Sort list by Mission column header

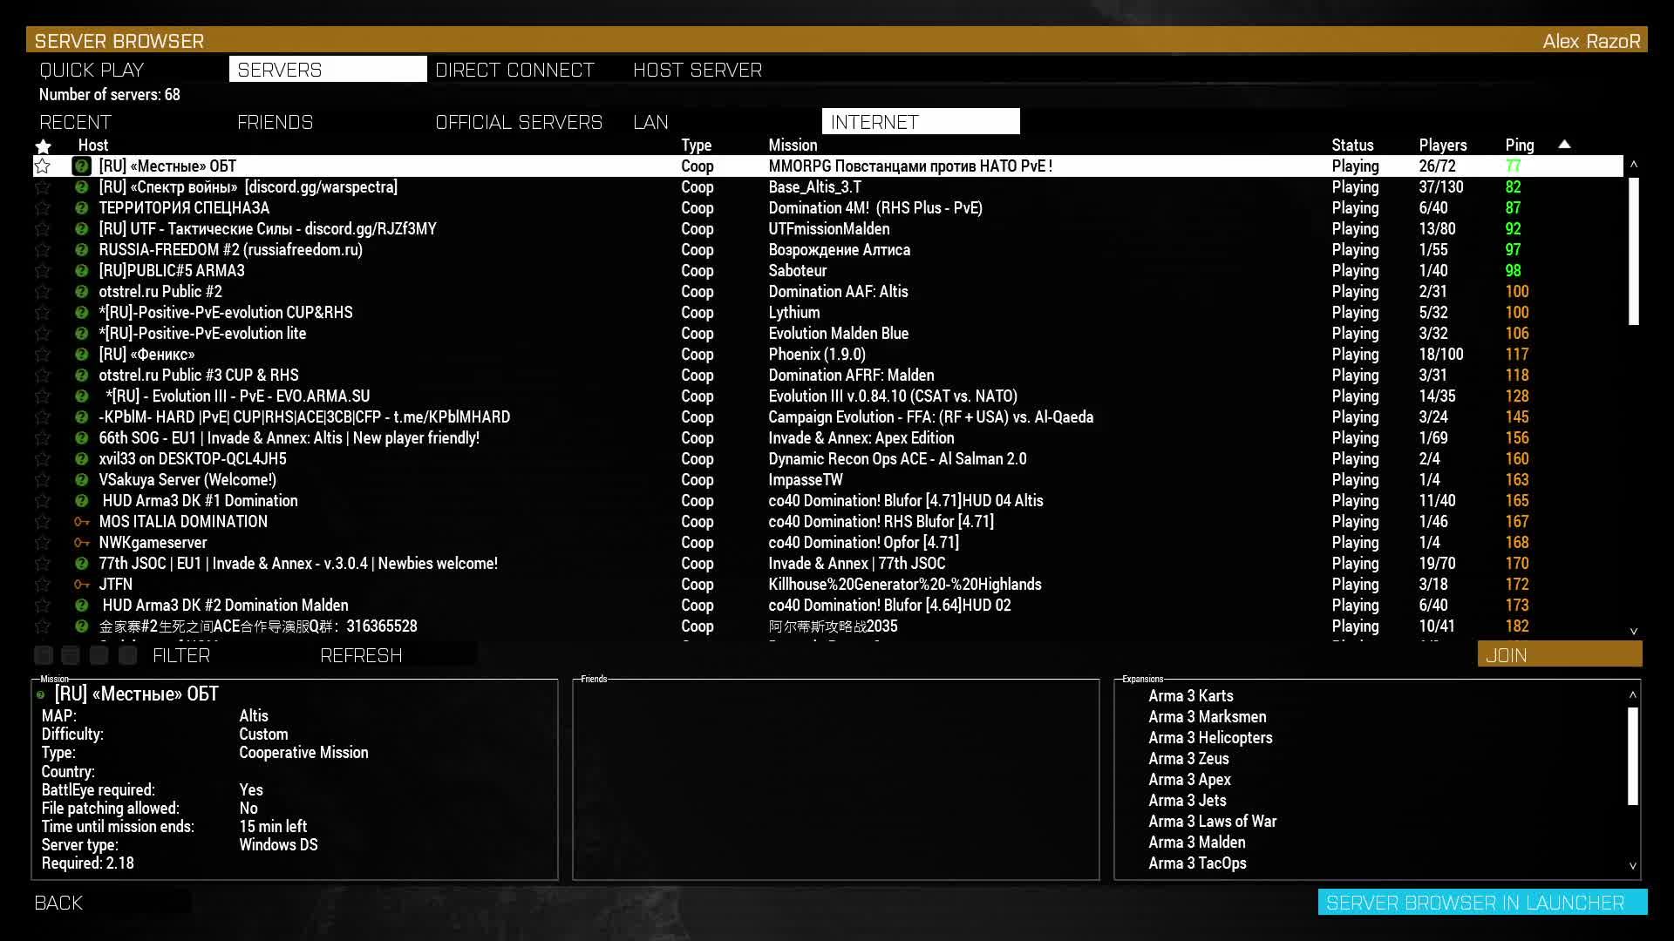pos(793,146)
